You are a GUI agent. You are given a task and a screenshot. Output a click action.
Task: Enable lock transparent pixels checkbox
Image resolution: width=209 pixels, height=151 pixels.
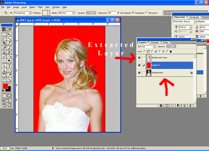coord(144,51)
